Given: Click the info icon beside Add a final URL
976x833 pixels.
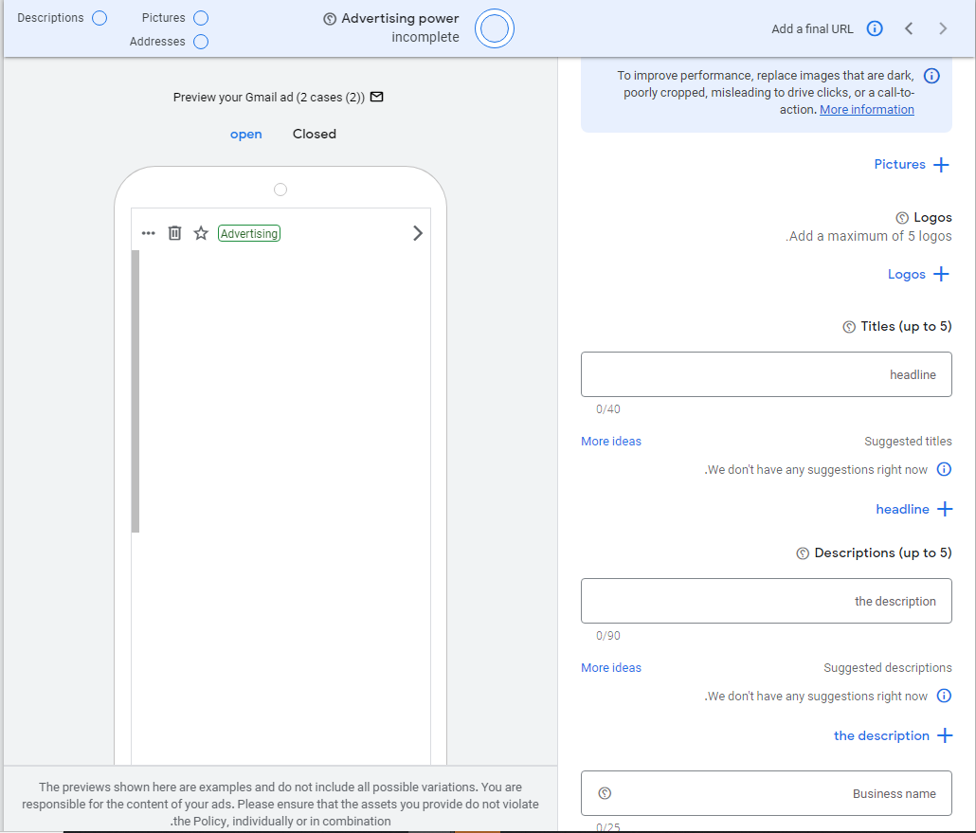Looking at the screenshot, I should click(875, 28).
